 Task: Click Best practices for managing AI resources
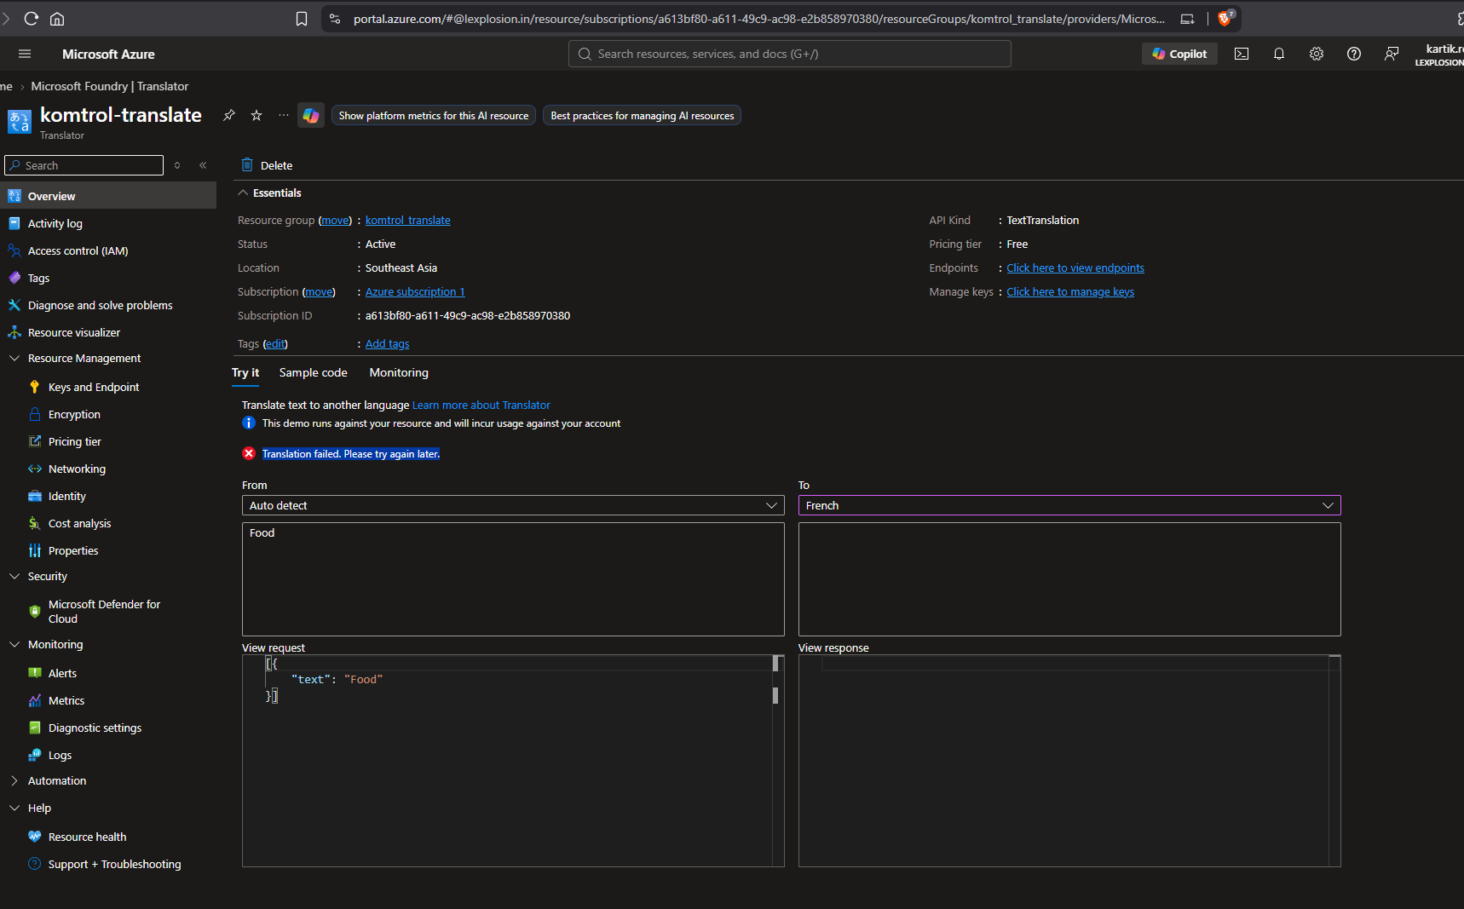click(x=642, y=115)
